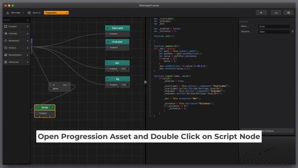
Task: Select the Script node header
Action: coord(45,107)
